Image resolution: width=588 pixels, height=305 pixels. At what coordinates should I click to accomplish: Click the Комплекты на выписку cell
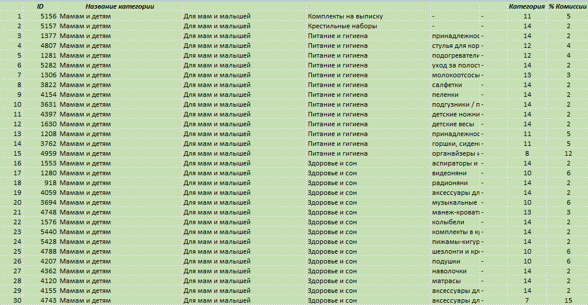pyautogui.click(x=368, y=16)
